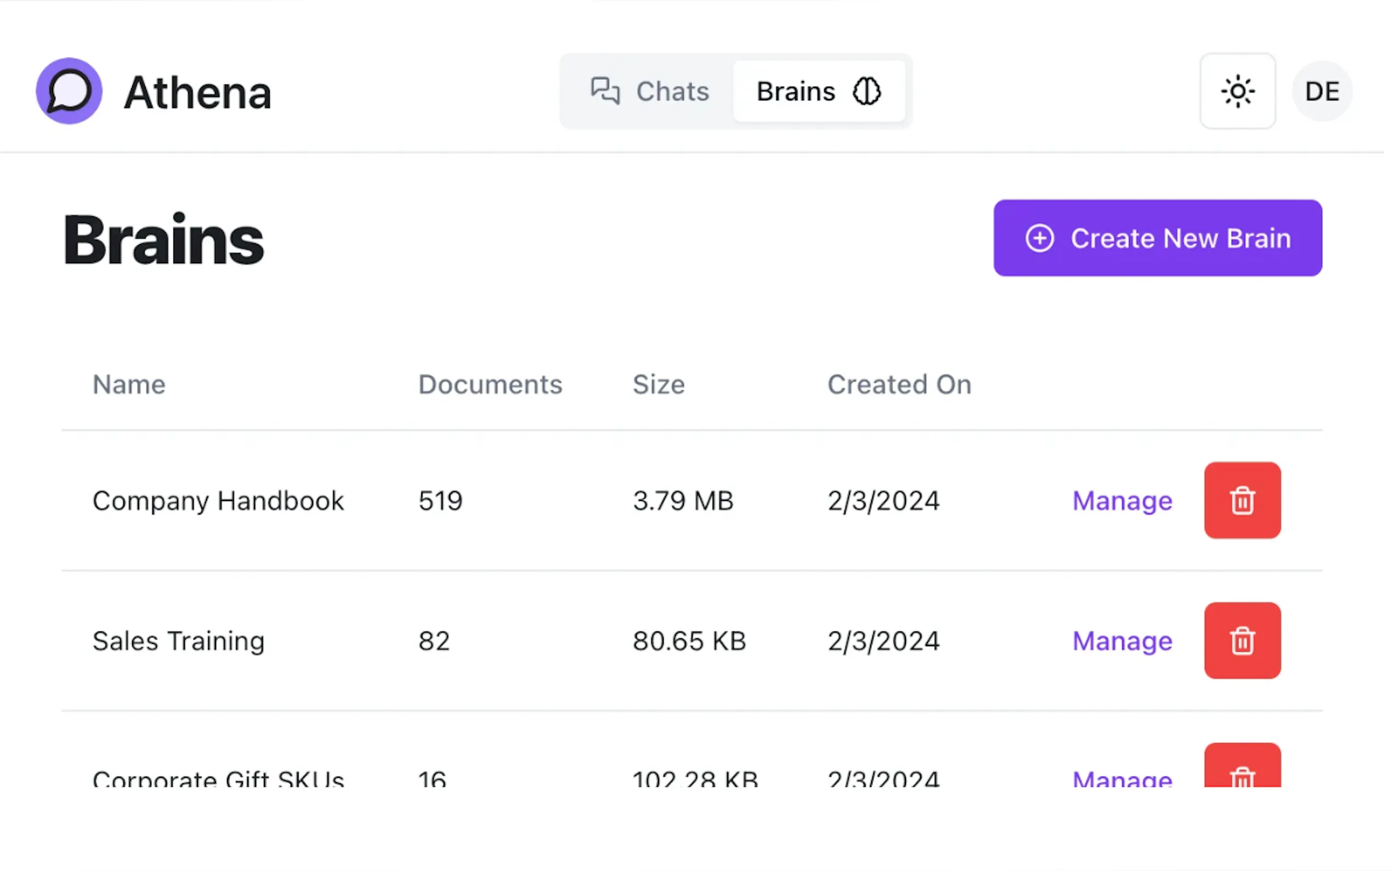Toggle the light/dark theme sun icon
1393x871 pixels.
point(1237,91)
